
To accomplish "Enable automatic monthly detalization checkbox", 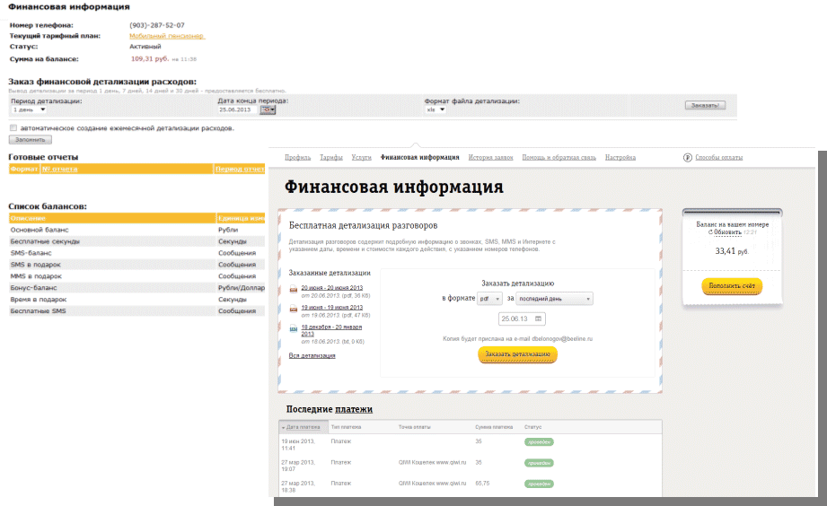I will click(x=13, y=128).
